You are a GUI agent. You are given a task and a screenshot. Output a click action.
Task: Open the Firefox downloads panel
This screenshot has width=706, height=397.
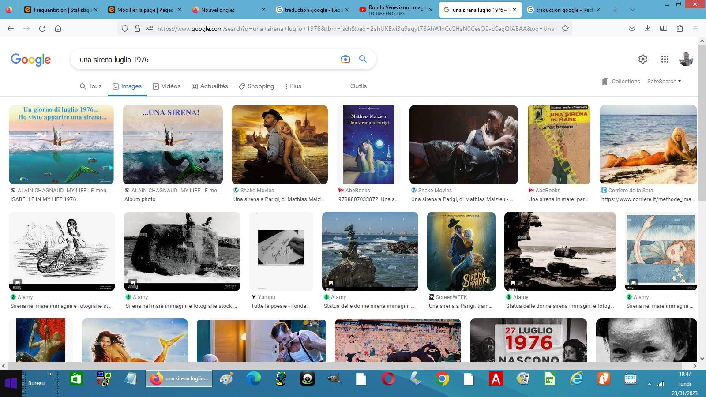tap(647, 28)
